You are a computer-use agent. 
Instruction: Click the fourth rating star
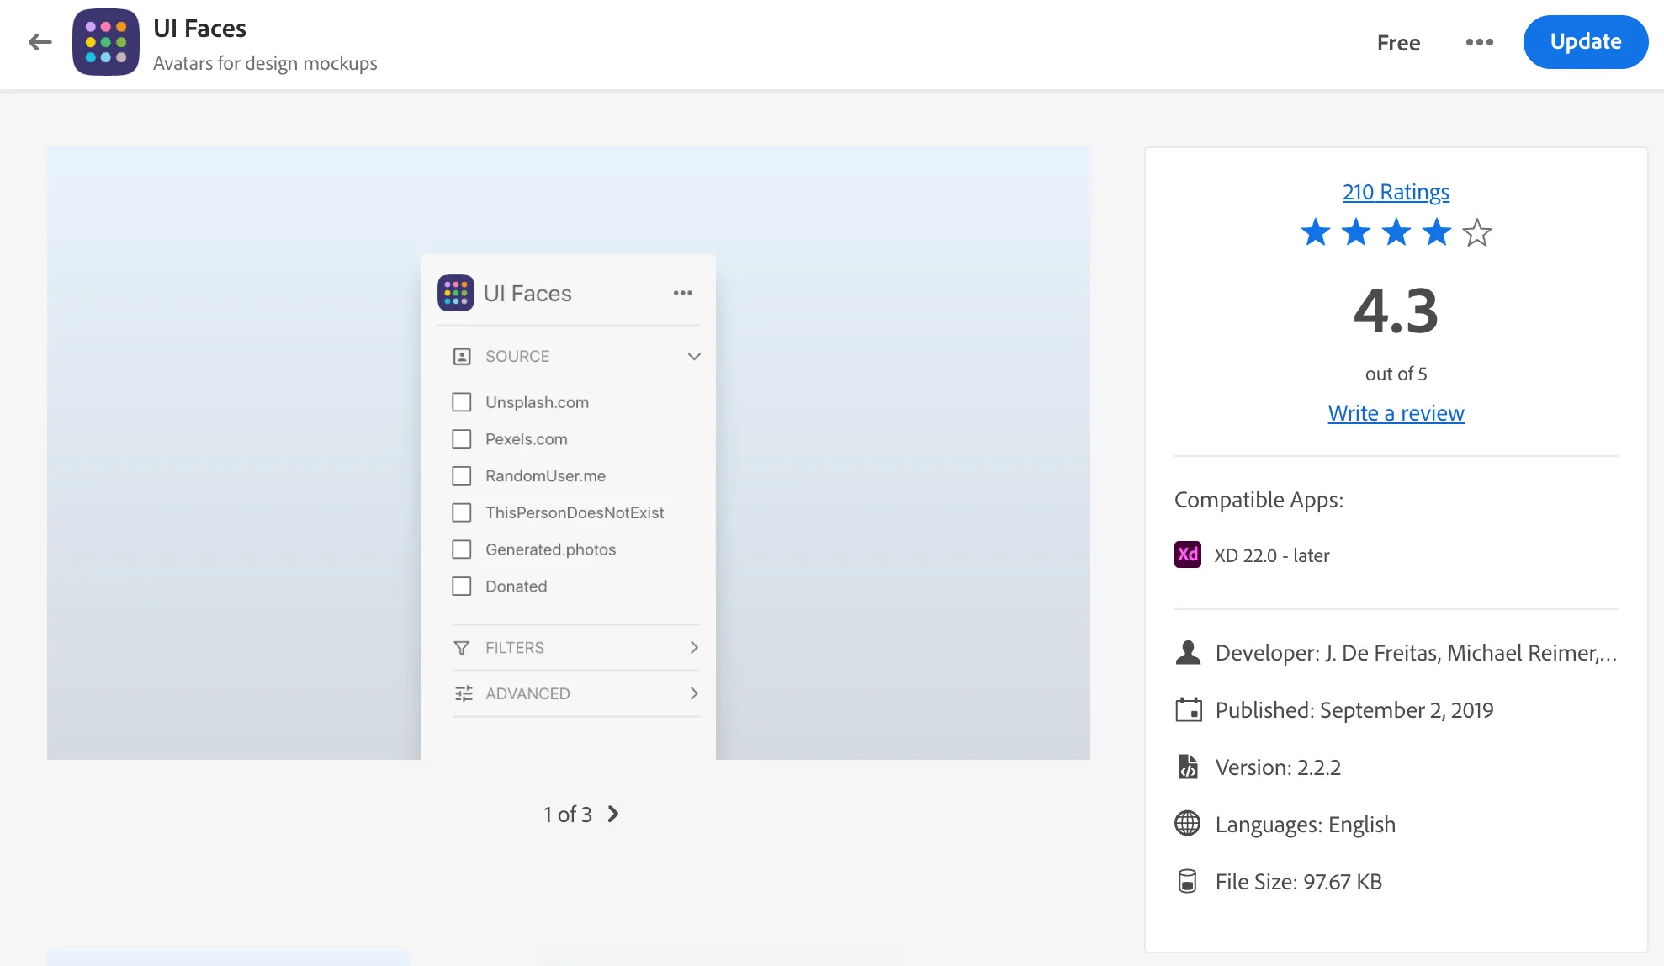[1437, 232]
